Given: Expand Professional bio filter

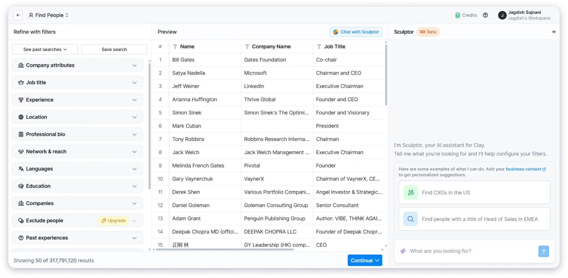Looking at the screenshot, I should [x=78, y=134].
